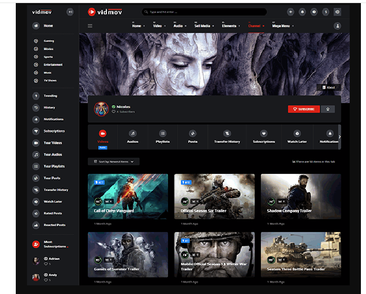The image size is (366, 294).
Task: Open Season Three Battle Pass Trailer thumbnail
Action: click(x=301, y=254)
